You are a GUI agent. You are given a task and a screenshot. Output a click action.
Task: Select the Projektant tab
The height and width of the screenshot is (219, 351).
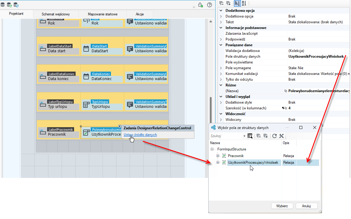pos(16,14)
